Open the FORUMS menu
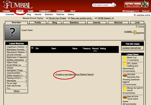 tap(60, 11)
